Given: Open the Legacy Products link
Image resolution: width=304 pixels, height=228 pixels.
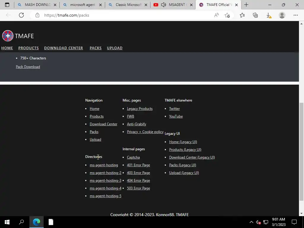Looking at the screenshot, I should [140, 109].
